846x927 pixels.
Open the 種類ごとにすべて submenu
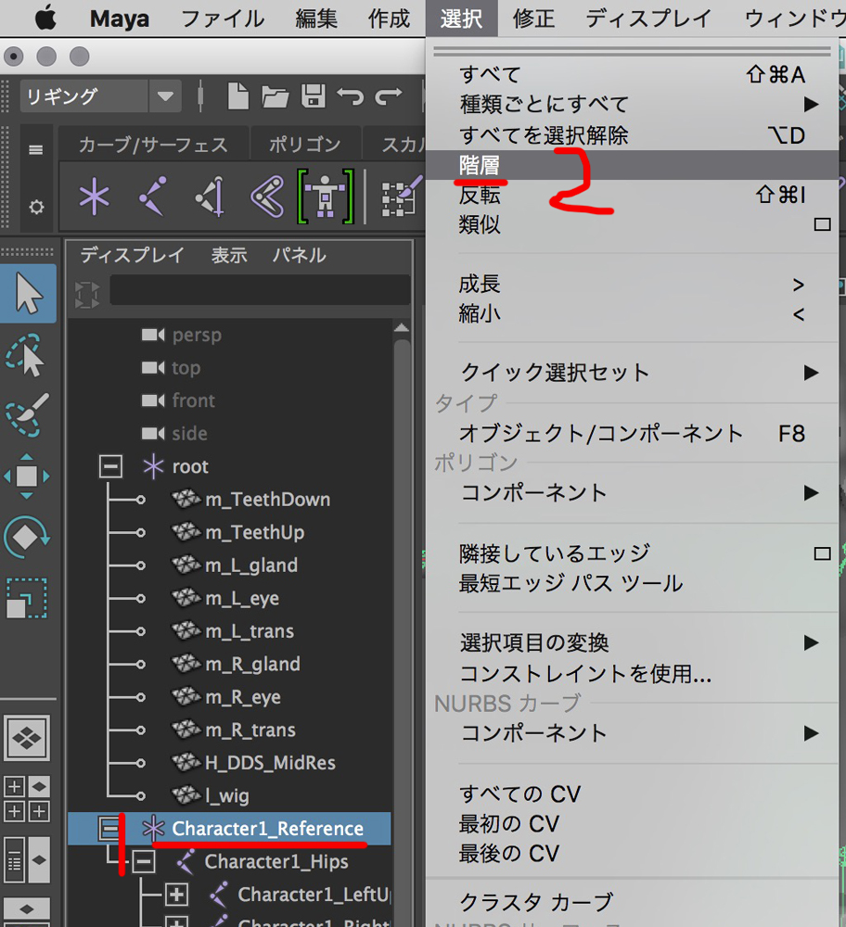(x=632, y=105)
